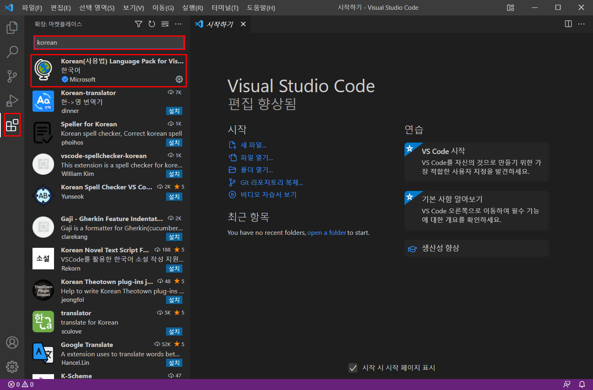
Task: Open feedback icon in status bar
Action: point(567,384)
